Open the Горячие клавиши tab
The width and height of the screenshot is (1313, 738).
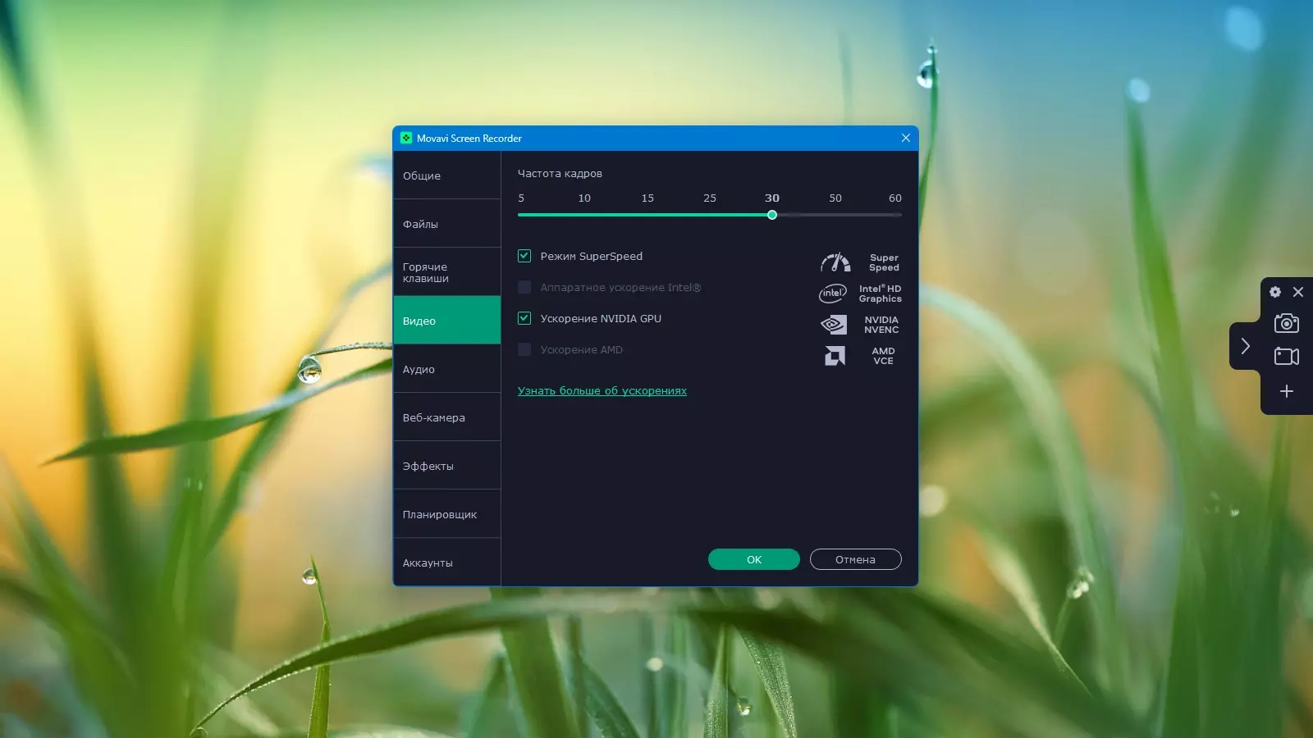(447, 272)
